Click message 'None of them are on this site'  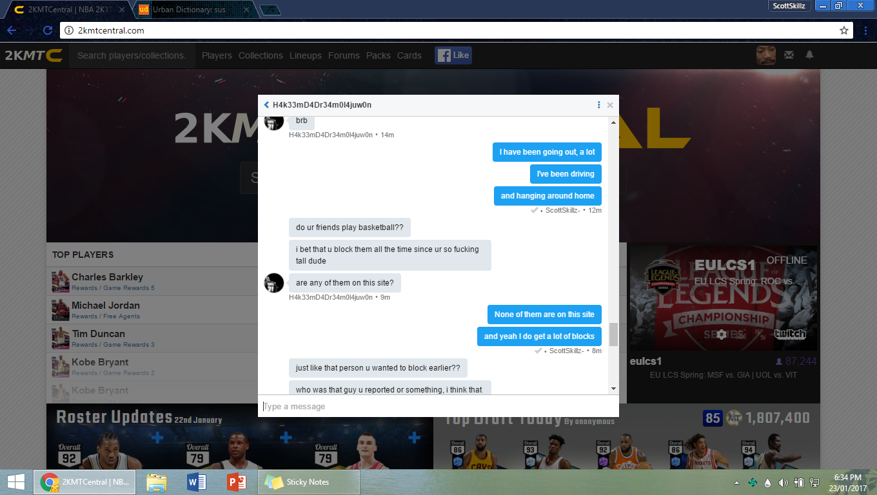tap(544, 315)
